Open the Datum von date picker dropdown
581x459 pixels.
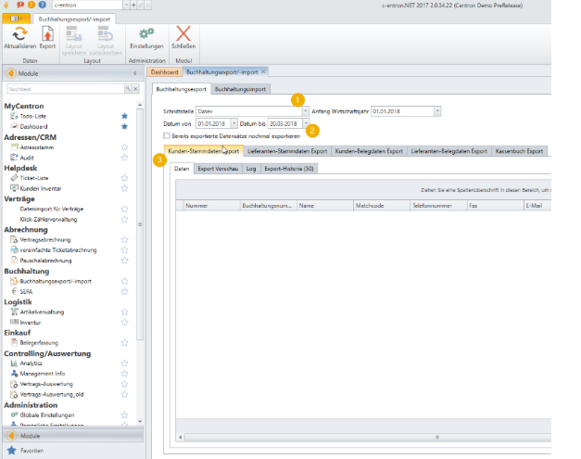pyautogui.click(x=234, y=122)
